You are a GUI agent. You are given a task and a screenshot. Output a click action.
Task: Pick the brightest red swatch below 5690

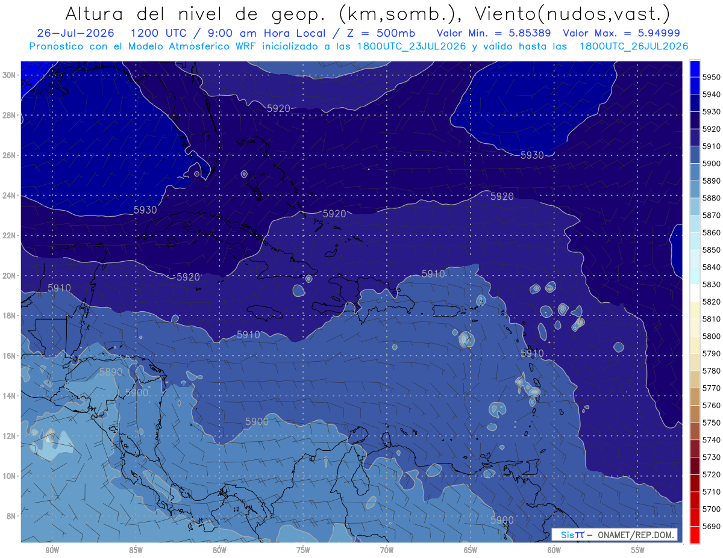(x=695, y=535)
